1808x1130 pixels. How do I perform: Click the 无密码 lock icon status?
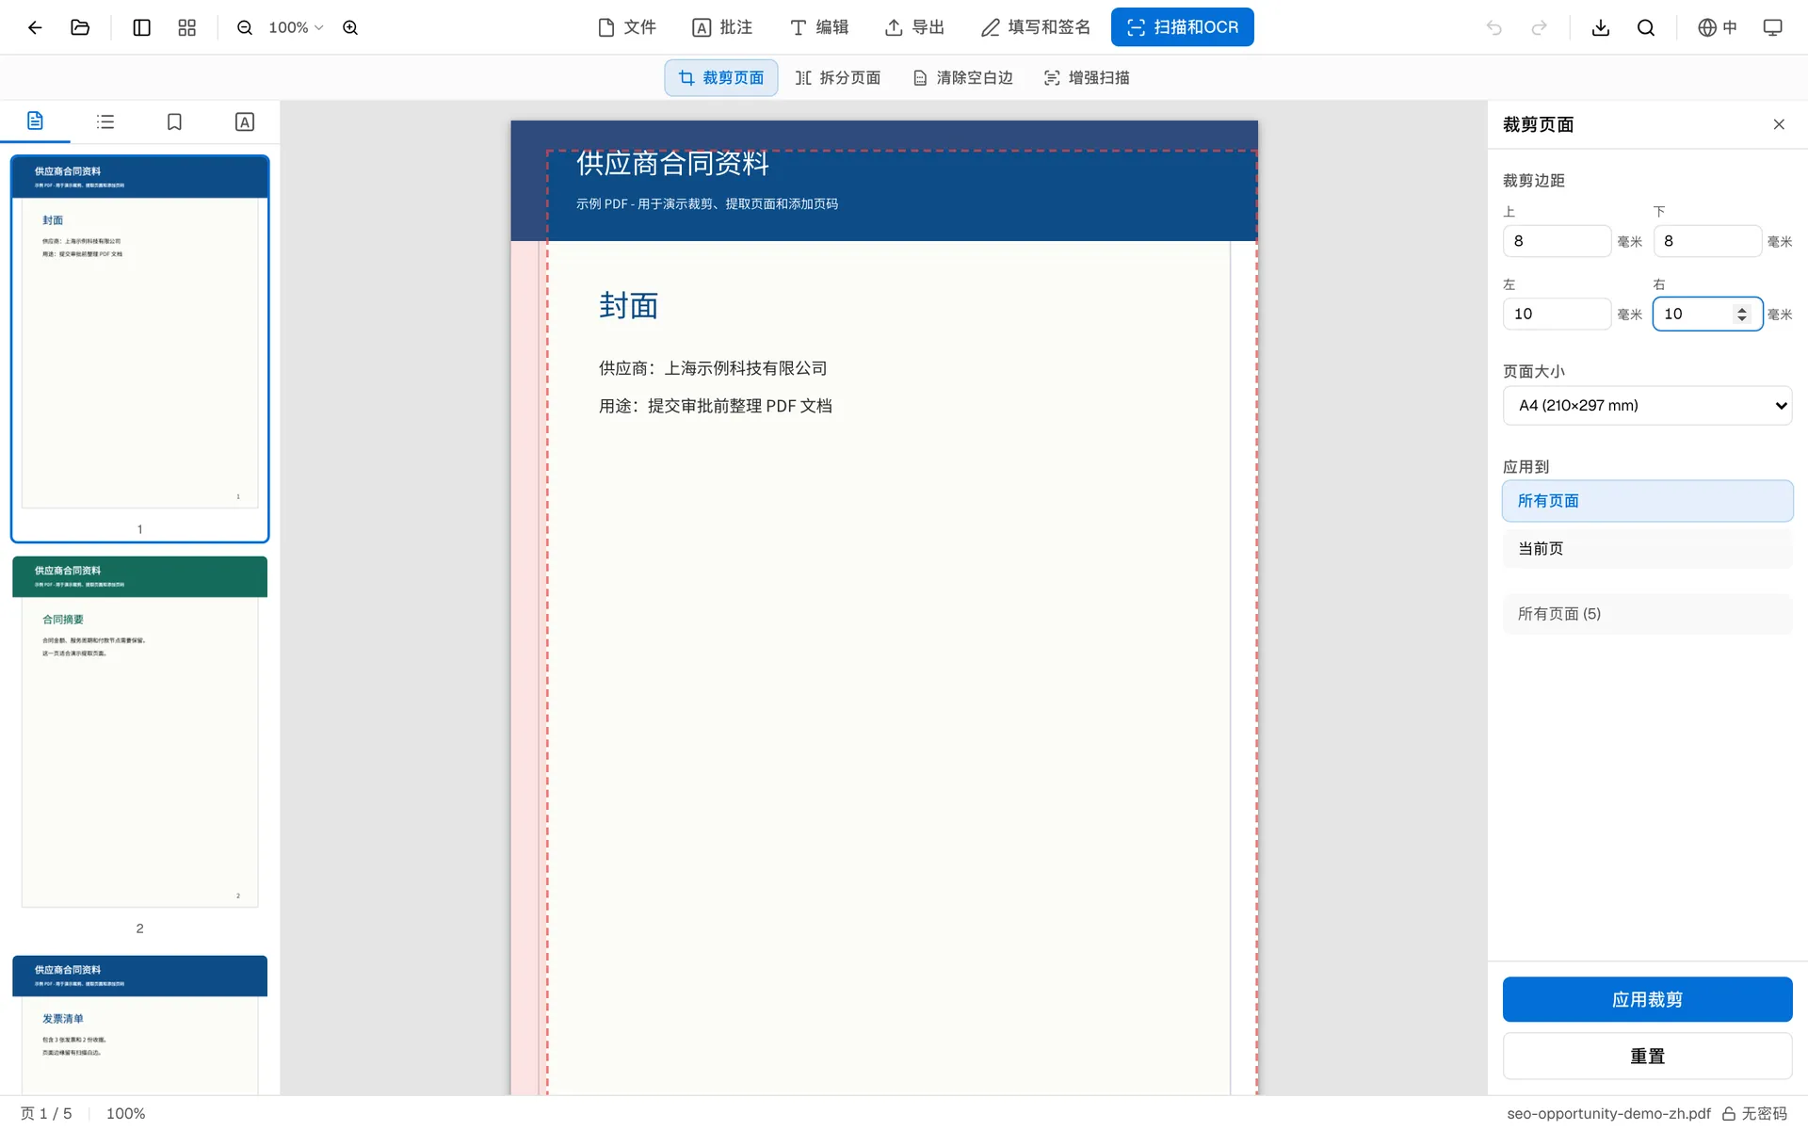(1754, 1113)
